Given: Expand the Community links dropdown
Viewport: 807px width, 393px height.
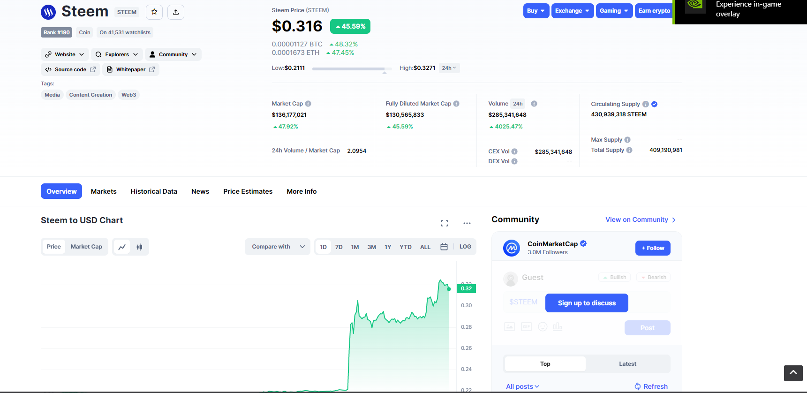Looking at the screenshot, I should coord(173,54).
